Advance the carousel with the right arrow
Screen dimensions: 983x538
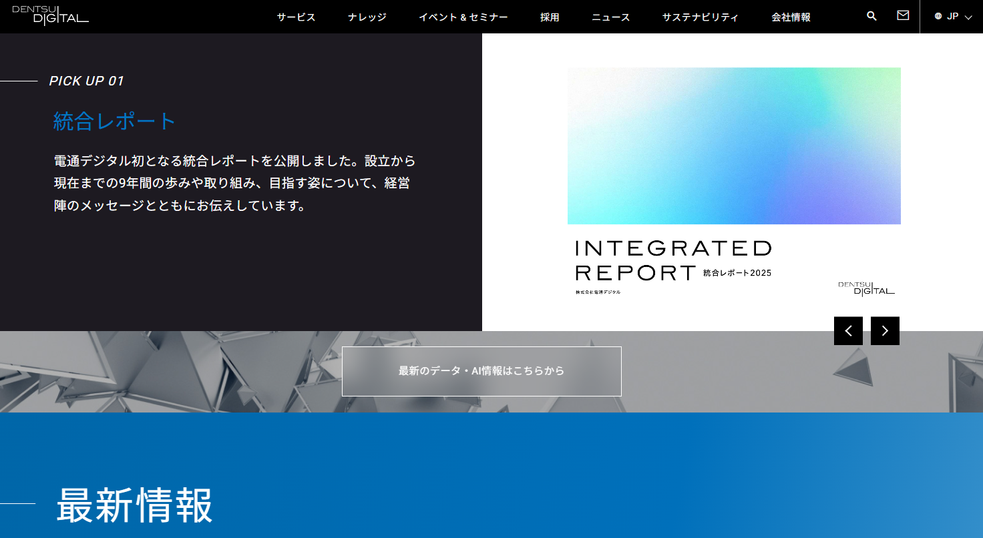[x=885, y=330]
